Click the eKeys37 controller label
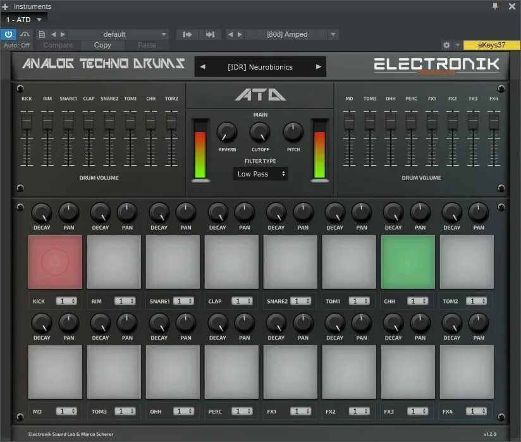This screenshot has width=521, height=442. click(491, 45)
